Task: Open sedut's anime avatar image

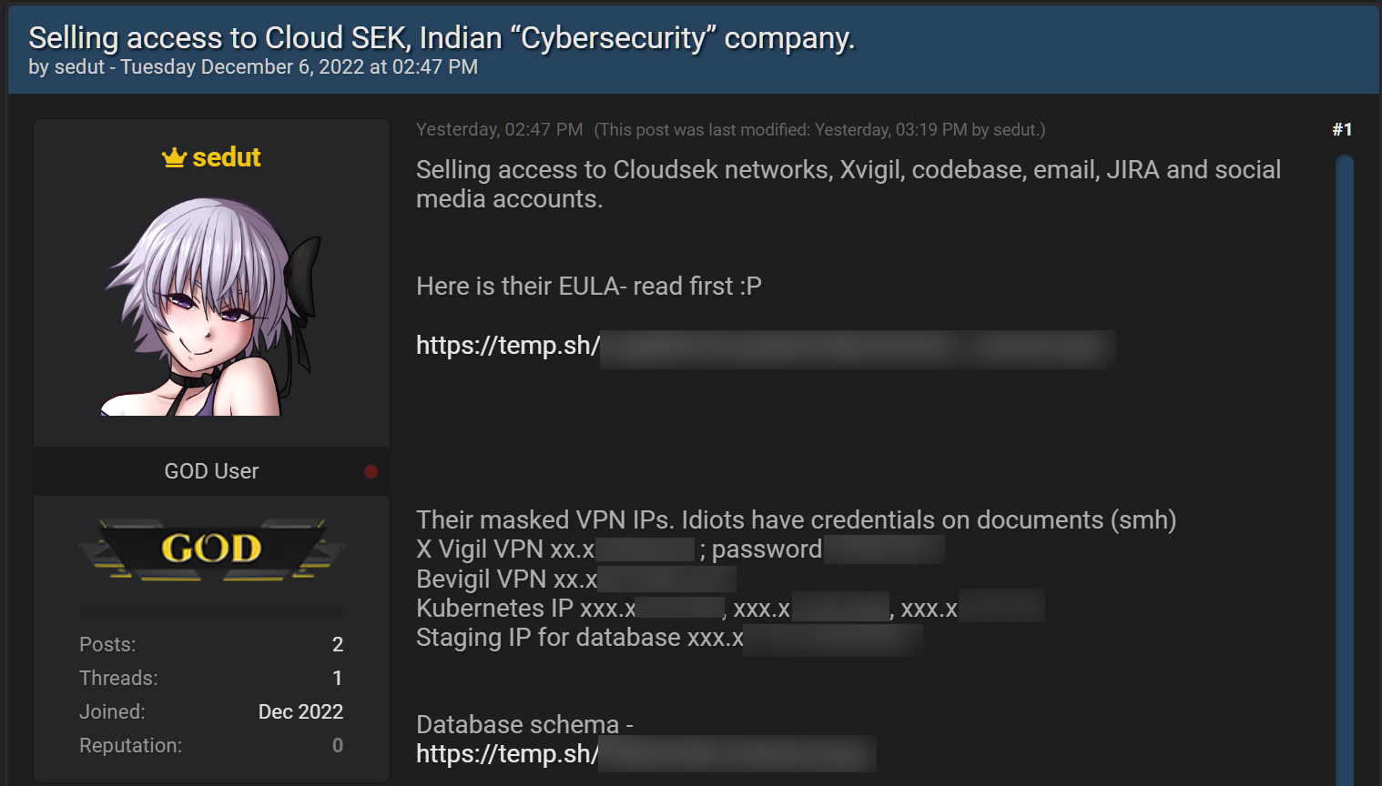Action: [x=211, y=307]
